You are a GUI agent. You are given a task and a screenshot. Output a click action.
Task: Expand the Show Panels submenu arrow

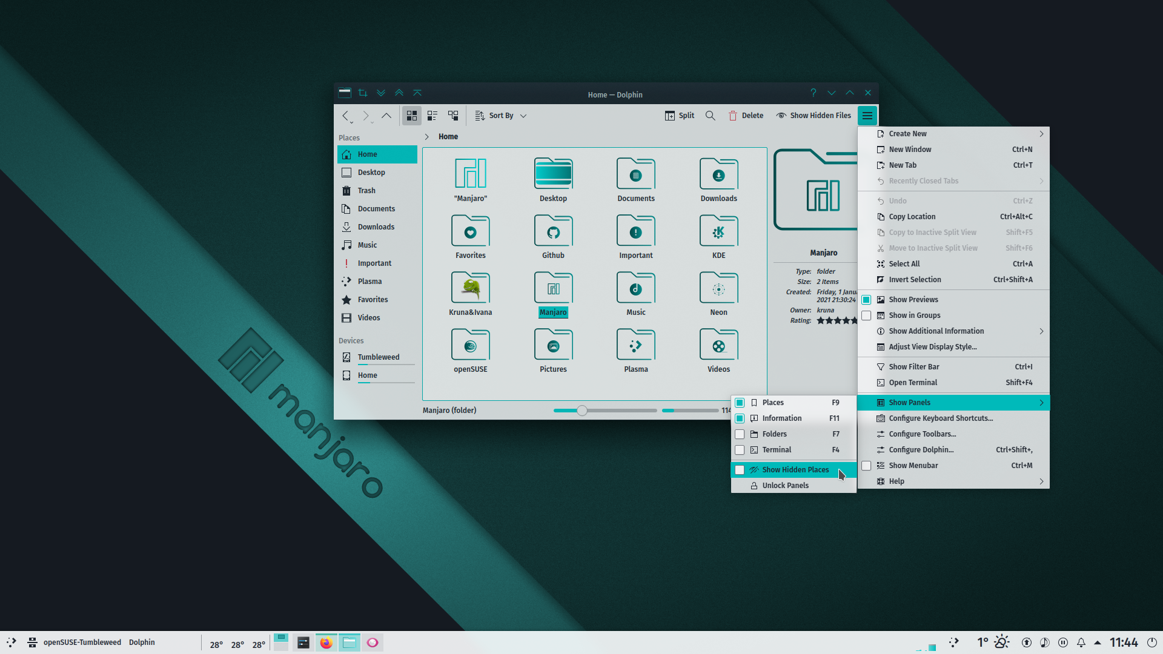(x=1041, y=403)
